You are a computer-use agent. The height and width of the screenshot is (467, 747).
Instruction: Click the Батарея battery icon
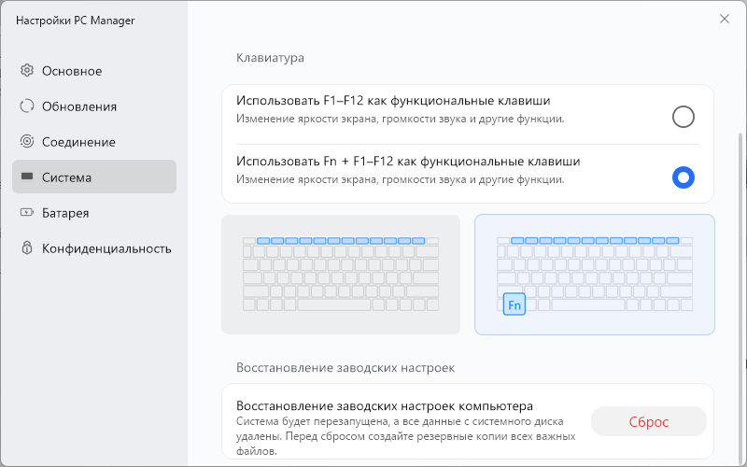[x=27, y=213]
